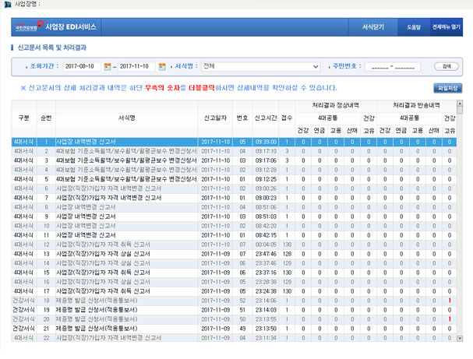Open the end date calendar icon

pos(162,66)
